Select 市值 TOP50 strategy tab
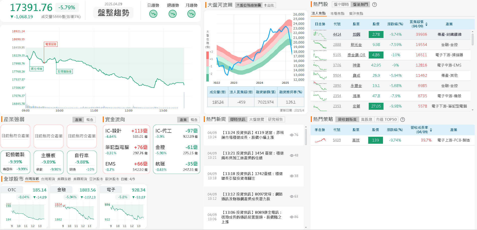This screenshot has width=477, height=230. (386, 119)
